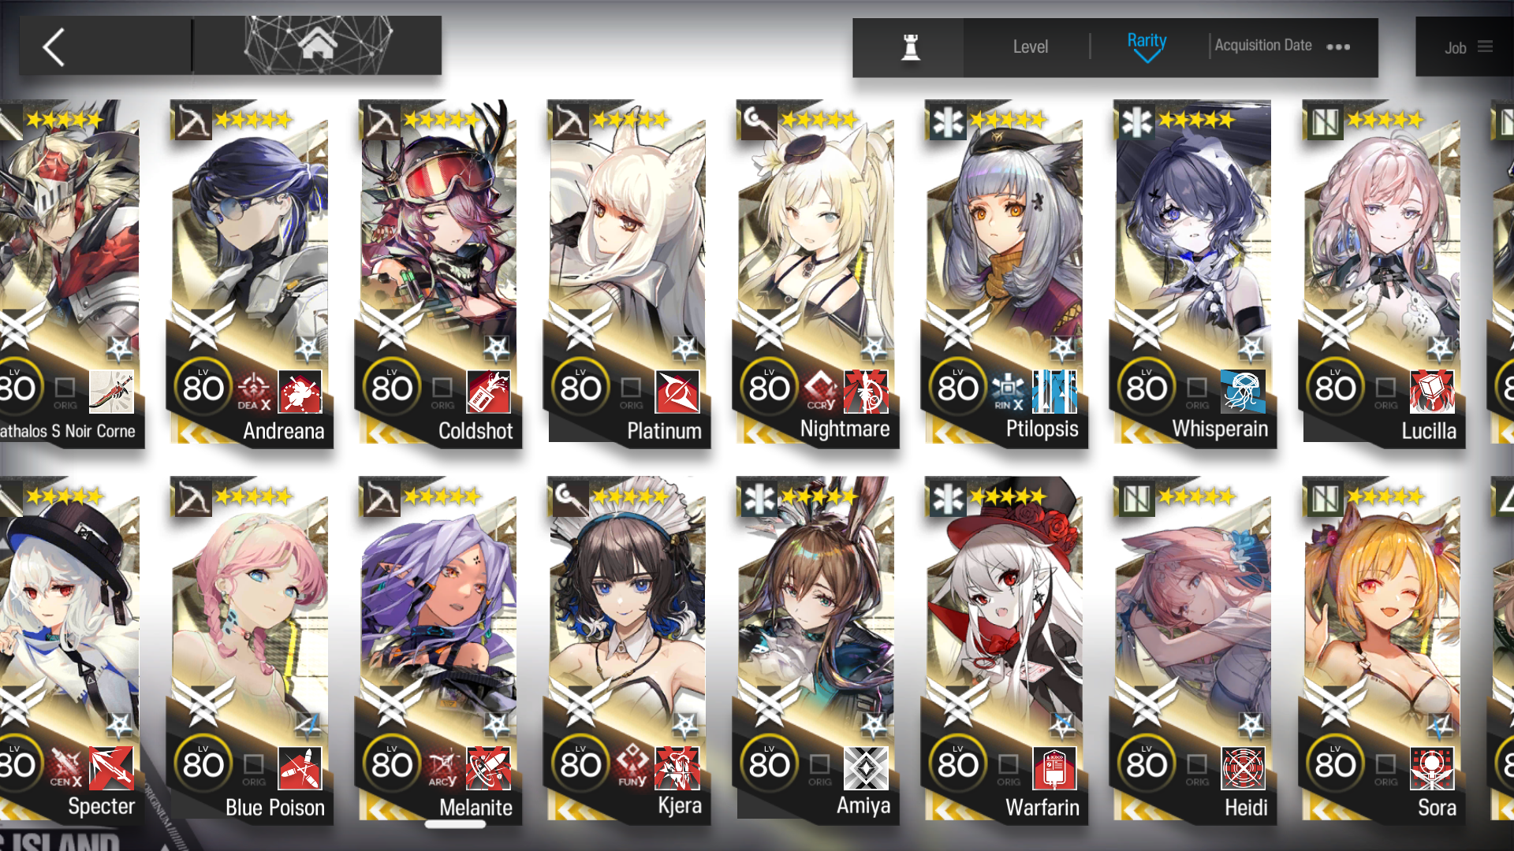Click Warfarin's blood bag skill icon
This screenshot has height=851, width=1514.
pyautogui.click(x=1054, y=768)
